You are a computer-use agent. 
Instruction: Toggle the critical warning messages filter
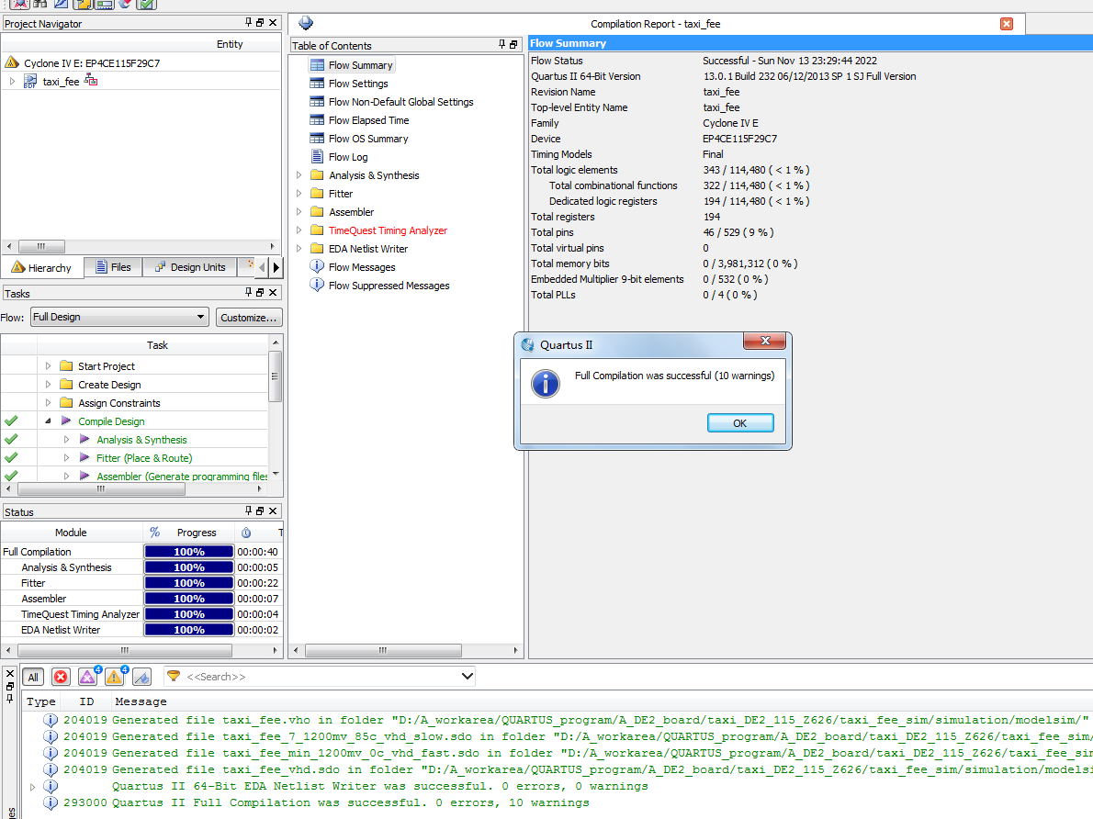coord(87,677)
